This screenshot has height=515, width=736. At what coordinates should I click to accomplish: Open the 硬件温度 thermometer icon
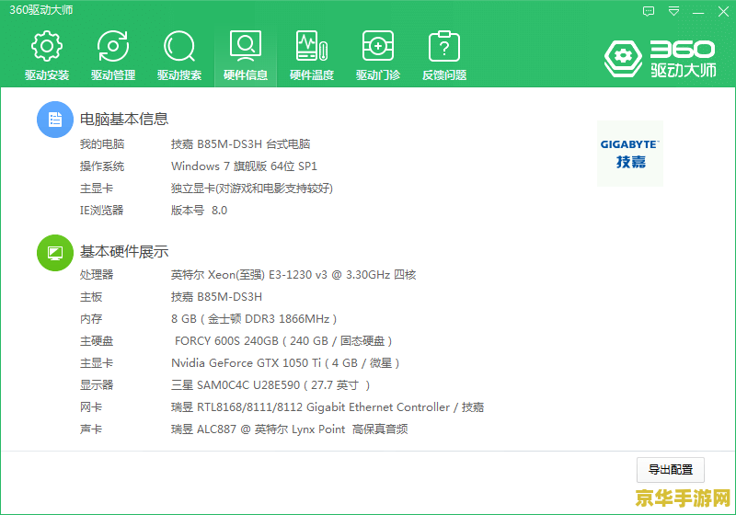tap(312, 46)
